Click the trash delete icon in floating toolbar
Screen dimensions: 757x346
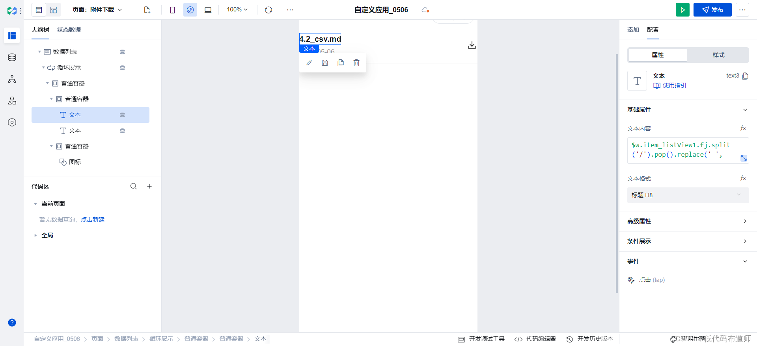click(x=356, y=63)
